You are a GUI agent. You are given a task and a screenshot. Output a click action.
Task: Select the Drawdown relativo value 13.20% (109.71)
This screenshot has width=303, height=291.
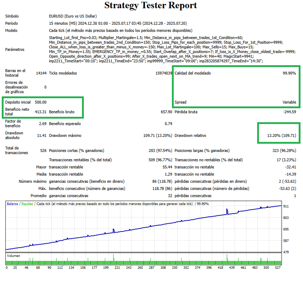point(282,135)
